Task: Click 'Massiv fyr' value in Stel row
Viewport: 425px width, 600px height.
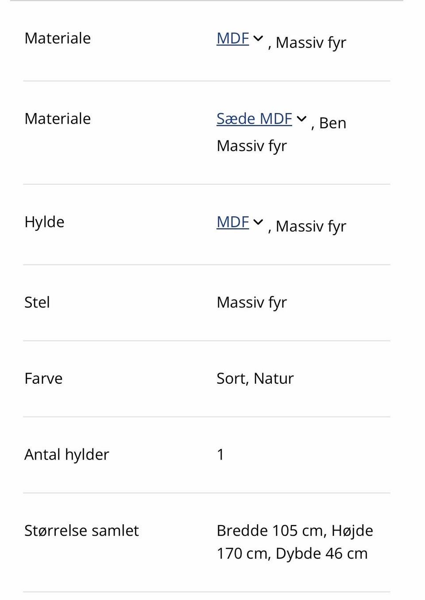Action: [252, 303]
